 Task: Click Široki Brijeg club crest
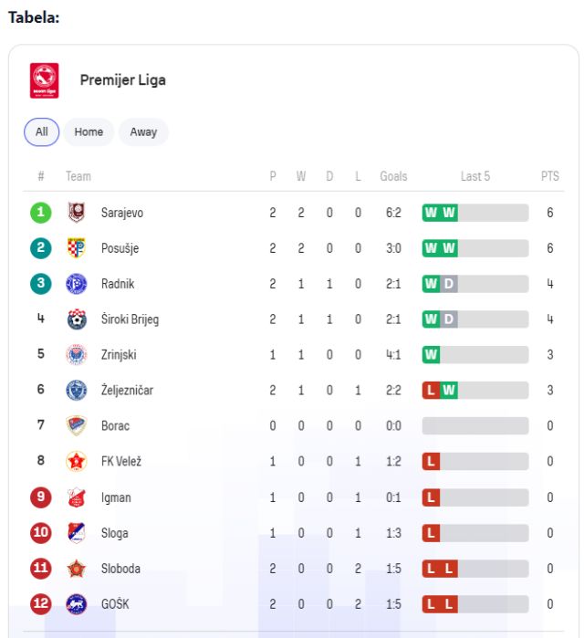77,319
